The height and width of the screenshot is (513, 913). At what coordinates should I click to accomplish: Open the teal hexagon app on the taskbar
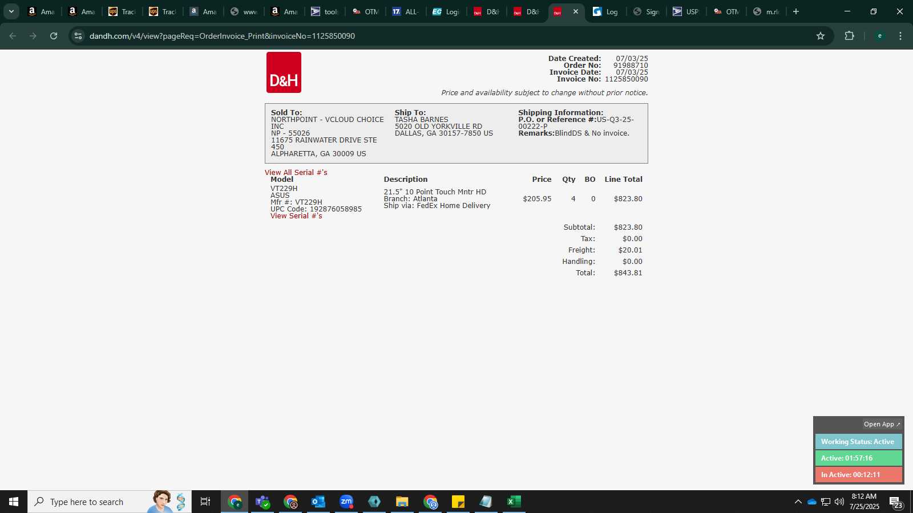click(374, 502)
